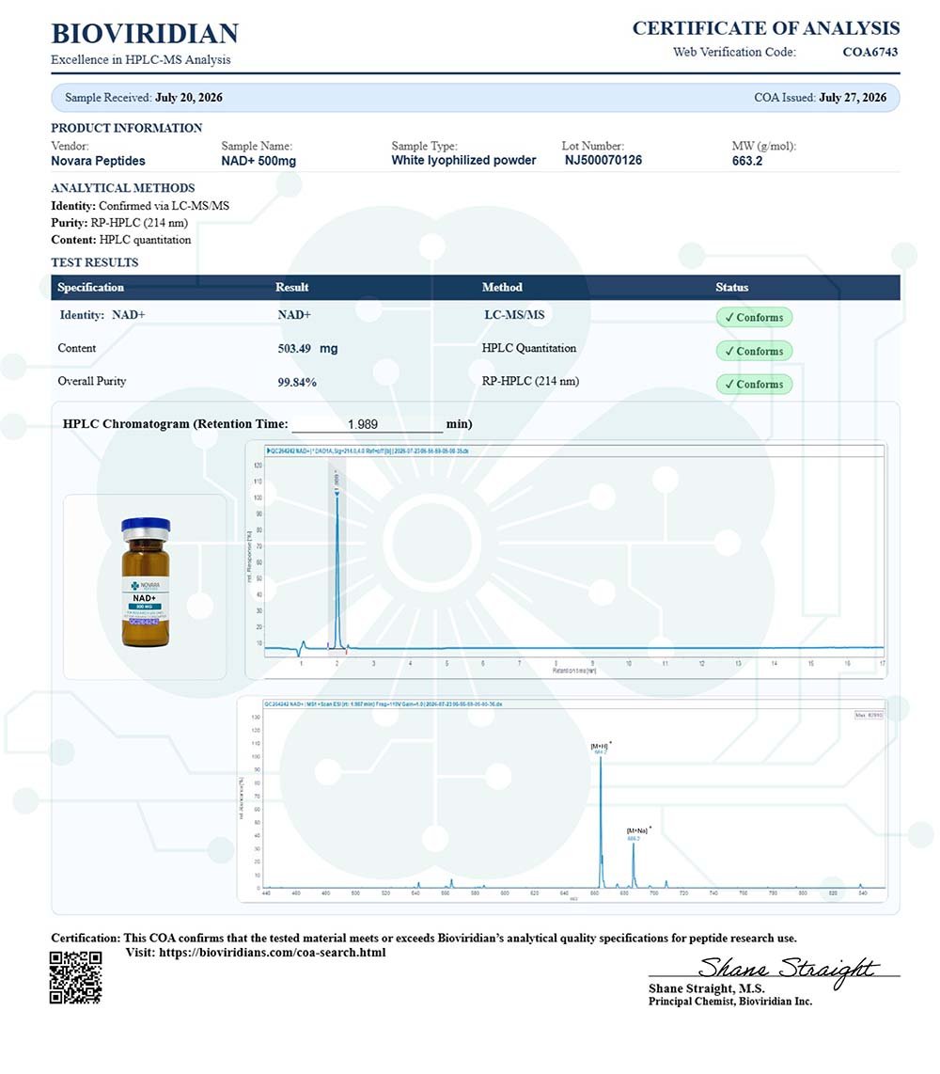The width and height of the screenshot is (940, 1074).
Task: Click 'Principal Chemist, Bioviridian Inc.' text
Action: click(x=730, y=1002)
